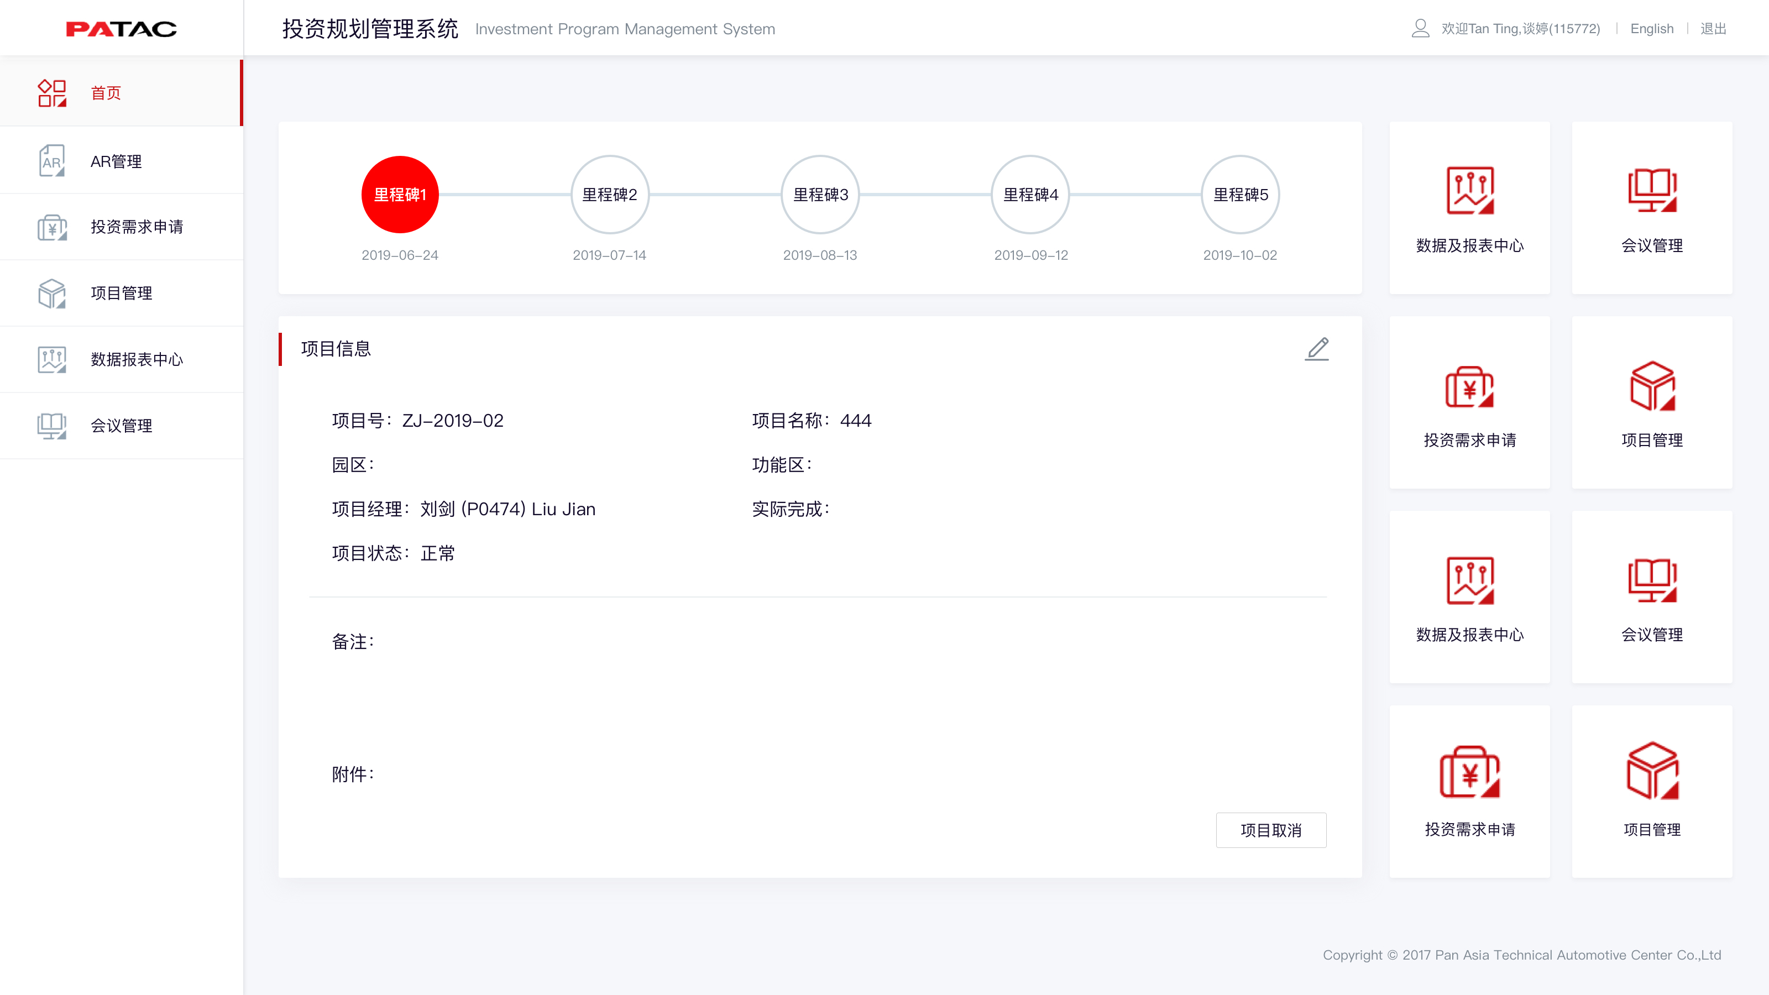1769x995 pixels.
Task: Click project number ZJ-2019-02 text
Action: 453,420
